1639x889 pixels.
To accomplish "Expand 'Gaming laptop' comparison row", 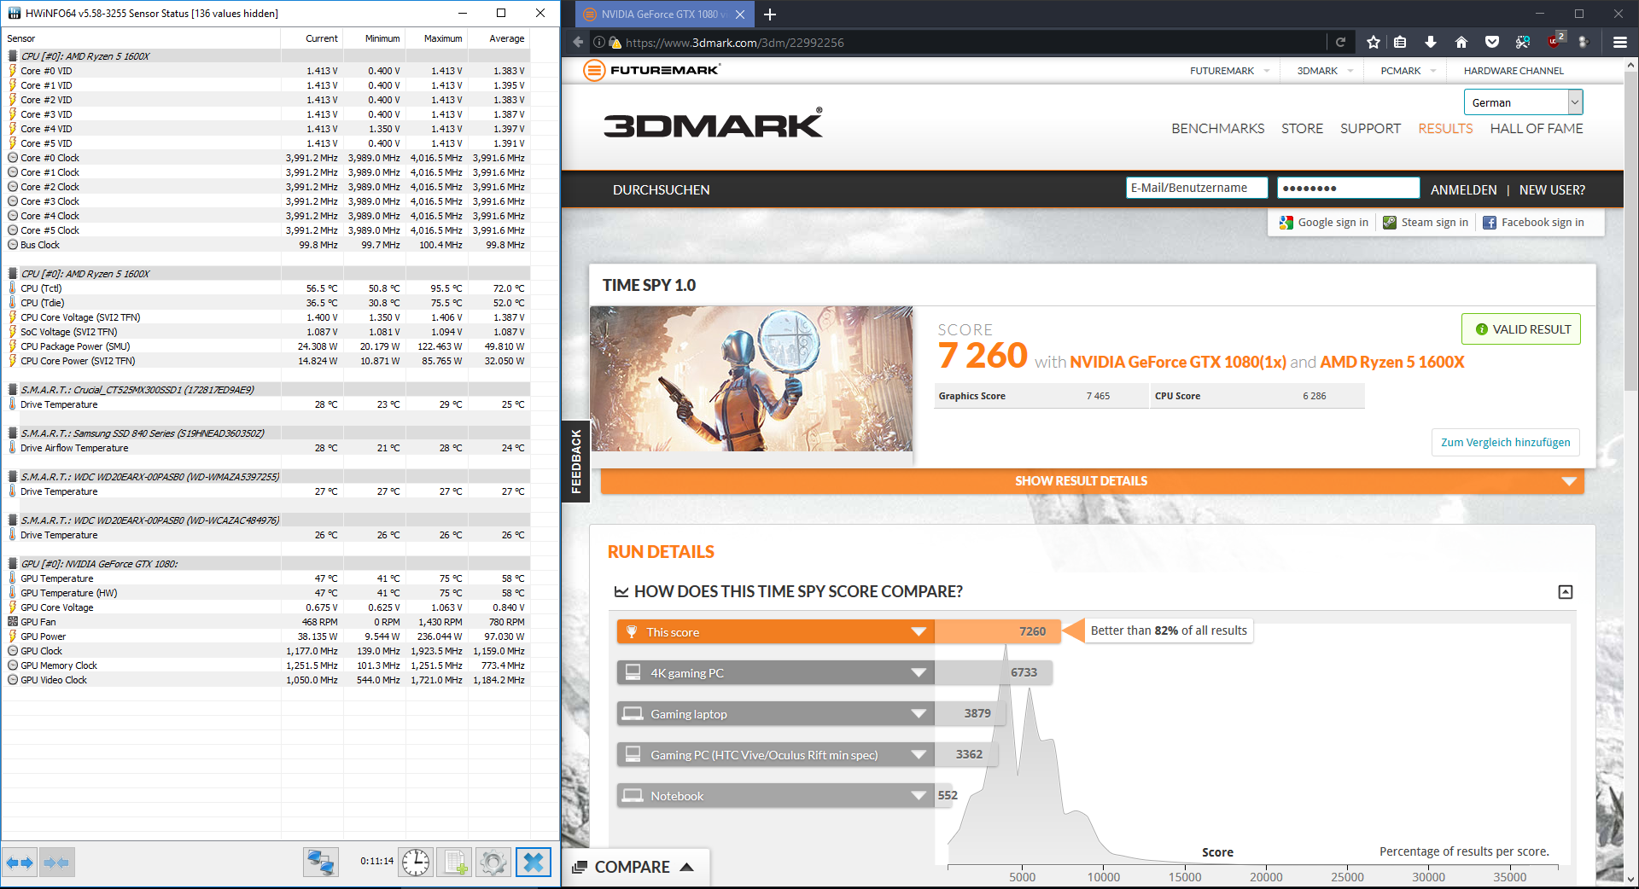I will [x=919, y=714].
